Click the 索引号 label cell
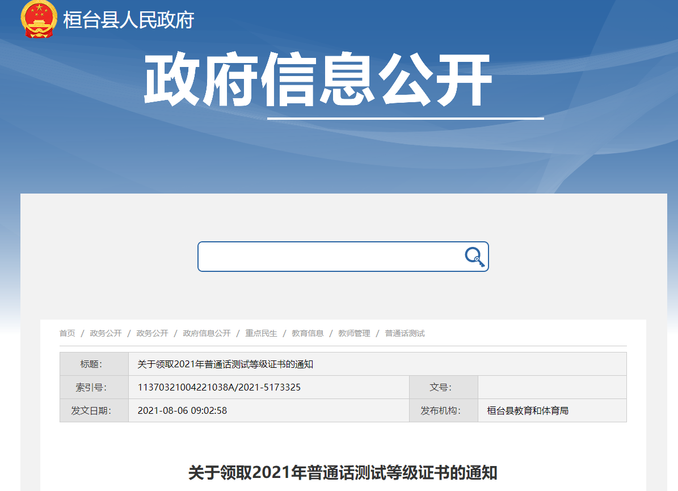The width and height of the screenshot is (678, 491). point(94,387)
